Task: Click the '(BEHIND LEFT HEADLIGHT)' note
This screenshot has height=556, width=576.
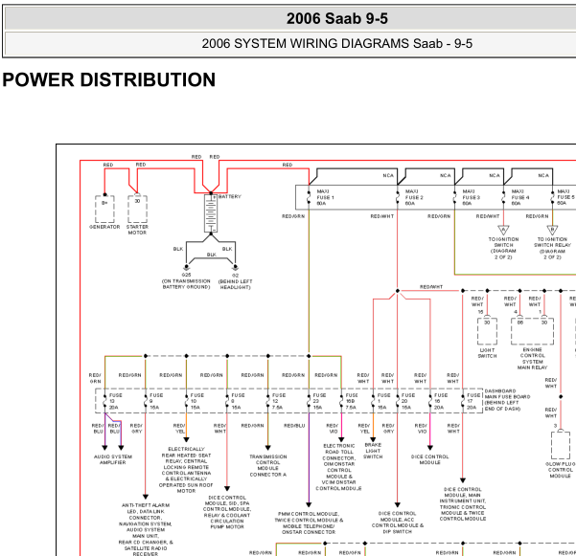Action: [x=235, y=284]
